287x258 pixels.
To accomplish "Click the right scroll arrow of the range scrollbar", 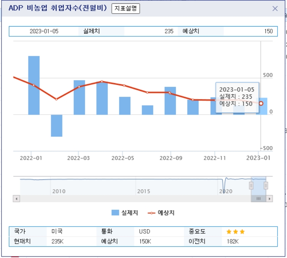I will 269,198.
